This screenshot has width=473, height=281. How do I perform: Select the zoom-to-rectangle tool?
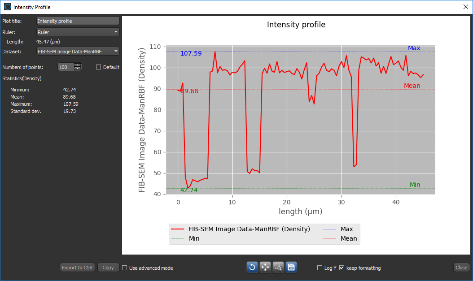pos(278,267)
